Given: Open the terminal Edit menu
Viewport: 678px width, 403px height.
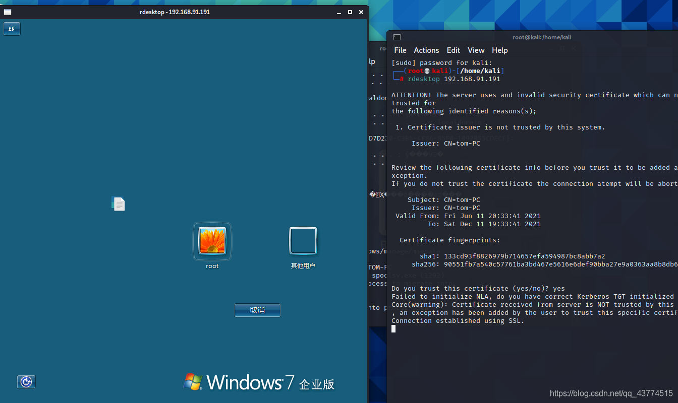Looking at the screenshot, I should (x=454, y=50).
